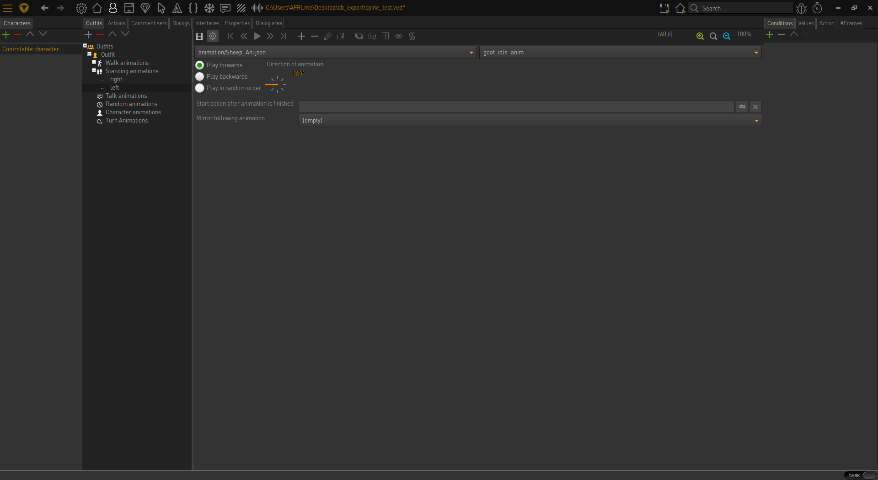The image size is (878, 480).
Task: Open the speech bubble dialog icon
Action: pyautogui.click(x=225, y=8)
